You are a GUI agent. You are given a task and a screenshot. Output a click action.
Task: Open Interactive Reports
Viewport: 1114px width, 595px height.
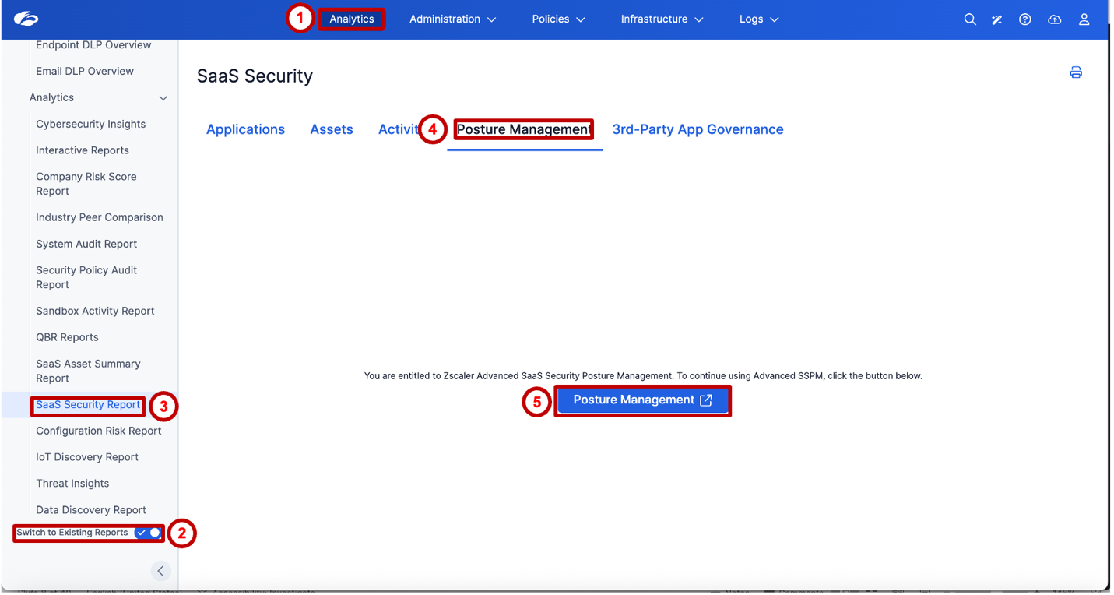point(83,150)
